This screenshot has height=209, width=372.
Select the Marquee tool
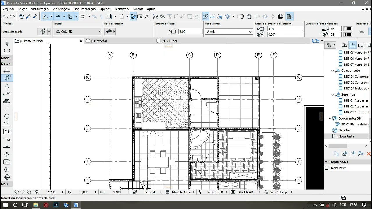coord(7,51)
